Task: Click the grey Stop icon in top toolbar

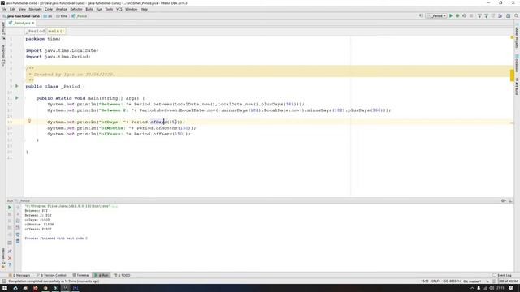Action: point(471,16)
